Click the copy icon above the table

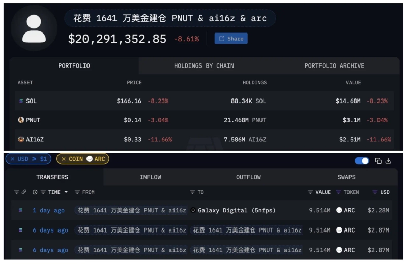pyautogui.click(x=379, y=161)
